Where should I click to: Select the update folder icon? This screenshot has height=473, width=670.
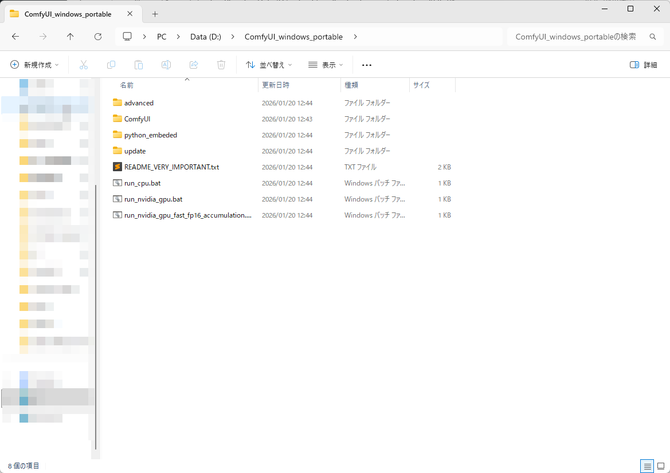coord(117,151)
